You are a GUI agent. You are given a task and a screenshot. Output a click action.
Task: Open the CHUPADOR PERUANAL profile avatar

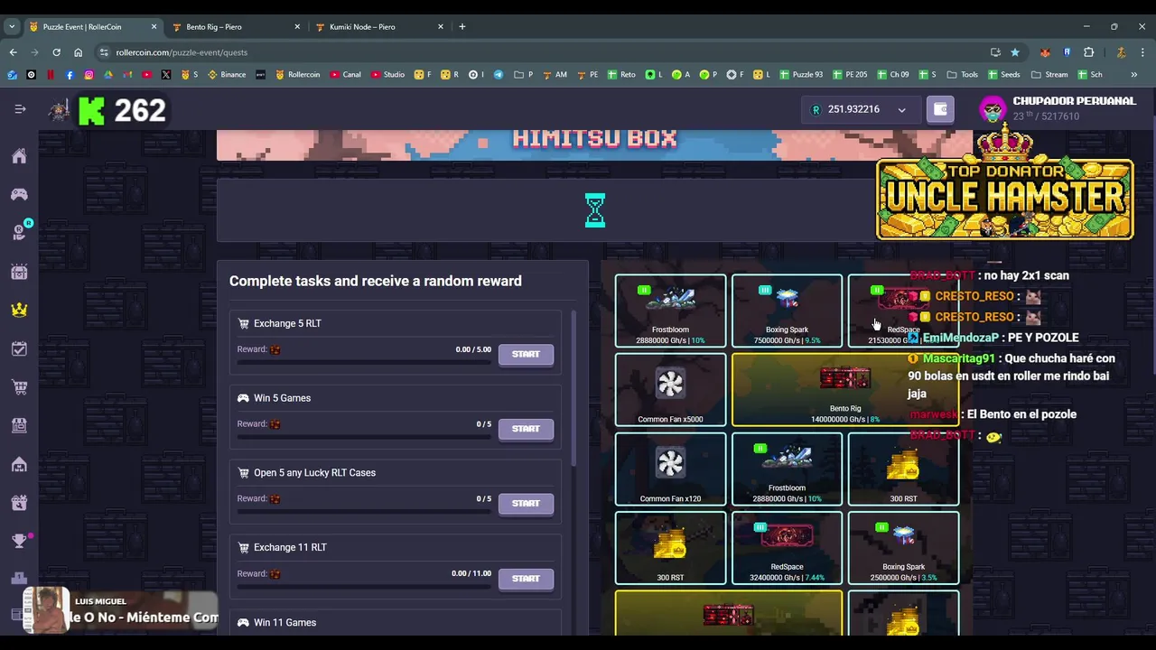pos(993,109)
